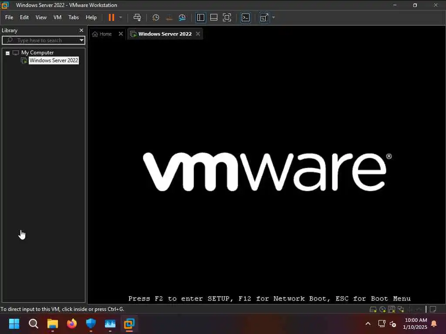Open File Explorer from taskbar

point(52,324)
